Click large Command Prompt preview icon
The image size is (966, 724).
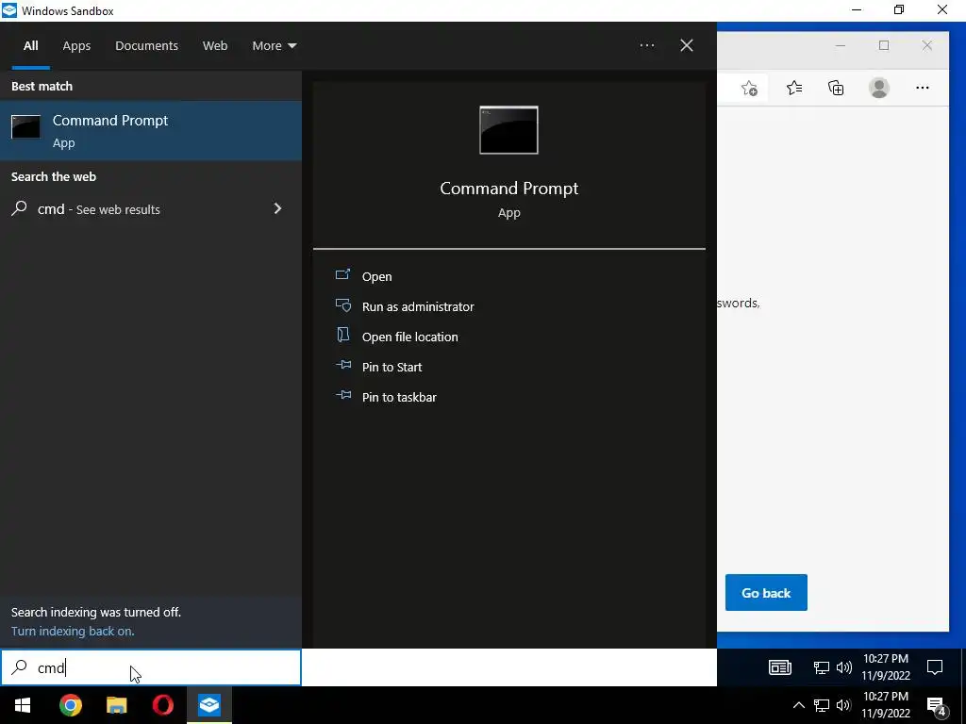click(508, 130)
